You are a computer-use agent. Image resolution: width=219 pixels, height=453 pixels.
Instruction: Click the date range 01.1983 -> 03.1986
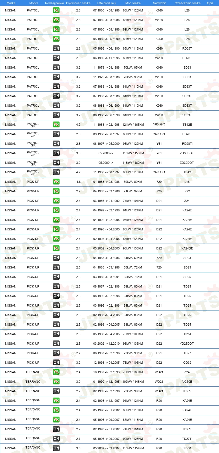pyautogui.click(x=106, y=182)
